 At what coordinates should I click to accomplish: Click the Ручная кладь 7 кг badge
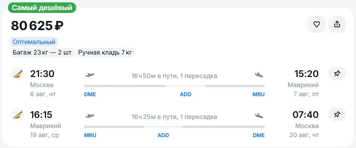pyautogui.click(x=105, y=52)
